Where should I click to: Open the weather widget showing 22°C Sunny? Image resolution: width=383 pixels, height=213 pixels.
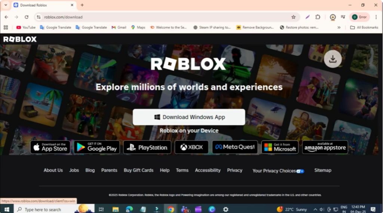pos(292,210)
